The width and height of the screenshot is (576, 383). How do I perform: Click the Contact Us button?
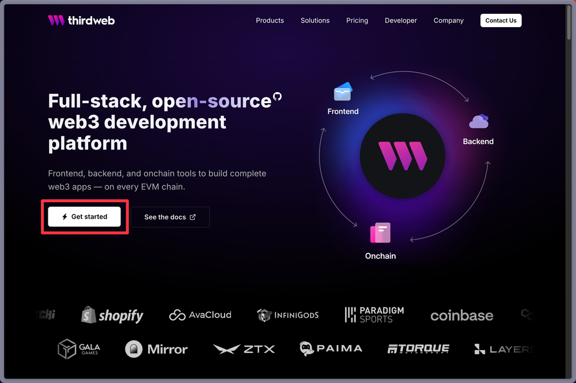click(x=501, y=20)
